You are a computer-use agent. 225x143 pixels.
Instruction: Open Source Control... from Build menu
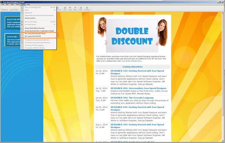(38, 18)
